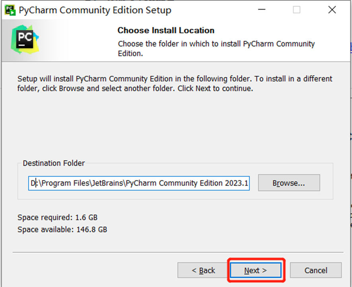Click the large PyCharm PC logo
This screenshot has height=287, width=352.
click(x=25, y=39)
